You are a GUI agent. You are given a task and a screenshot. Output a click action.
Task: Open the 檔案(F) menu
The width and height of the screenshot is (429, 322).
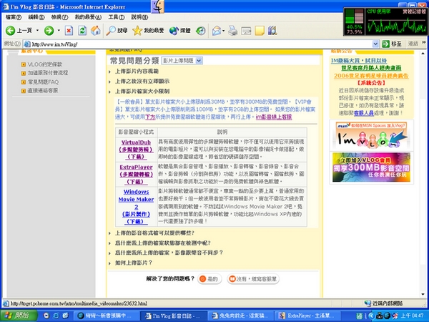13,17
